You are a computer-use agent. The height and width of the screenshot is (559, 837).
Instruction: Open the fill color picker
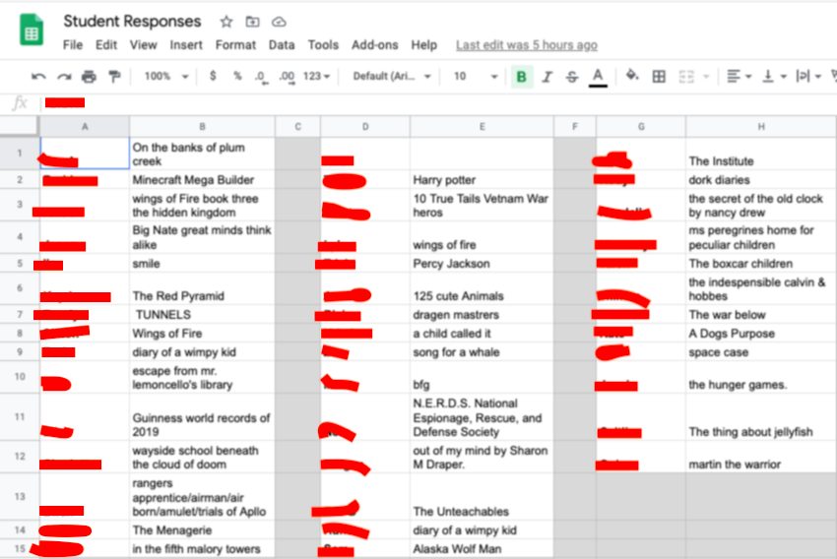tap(632, 76)
